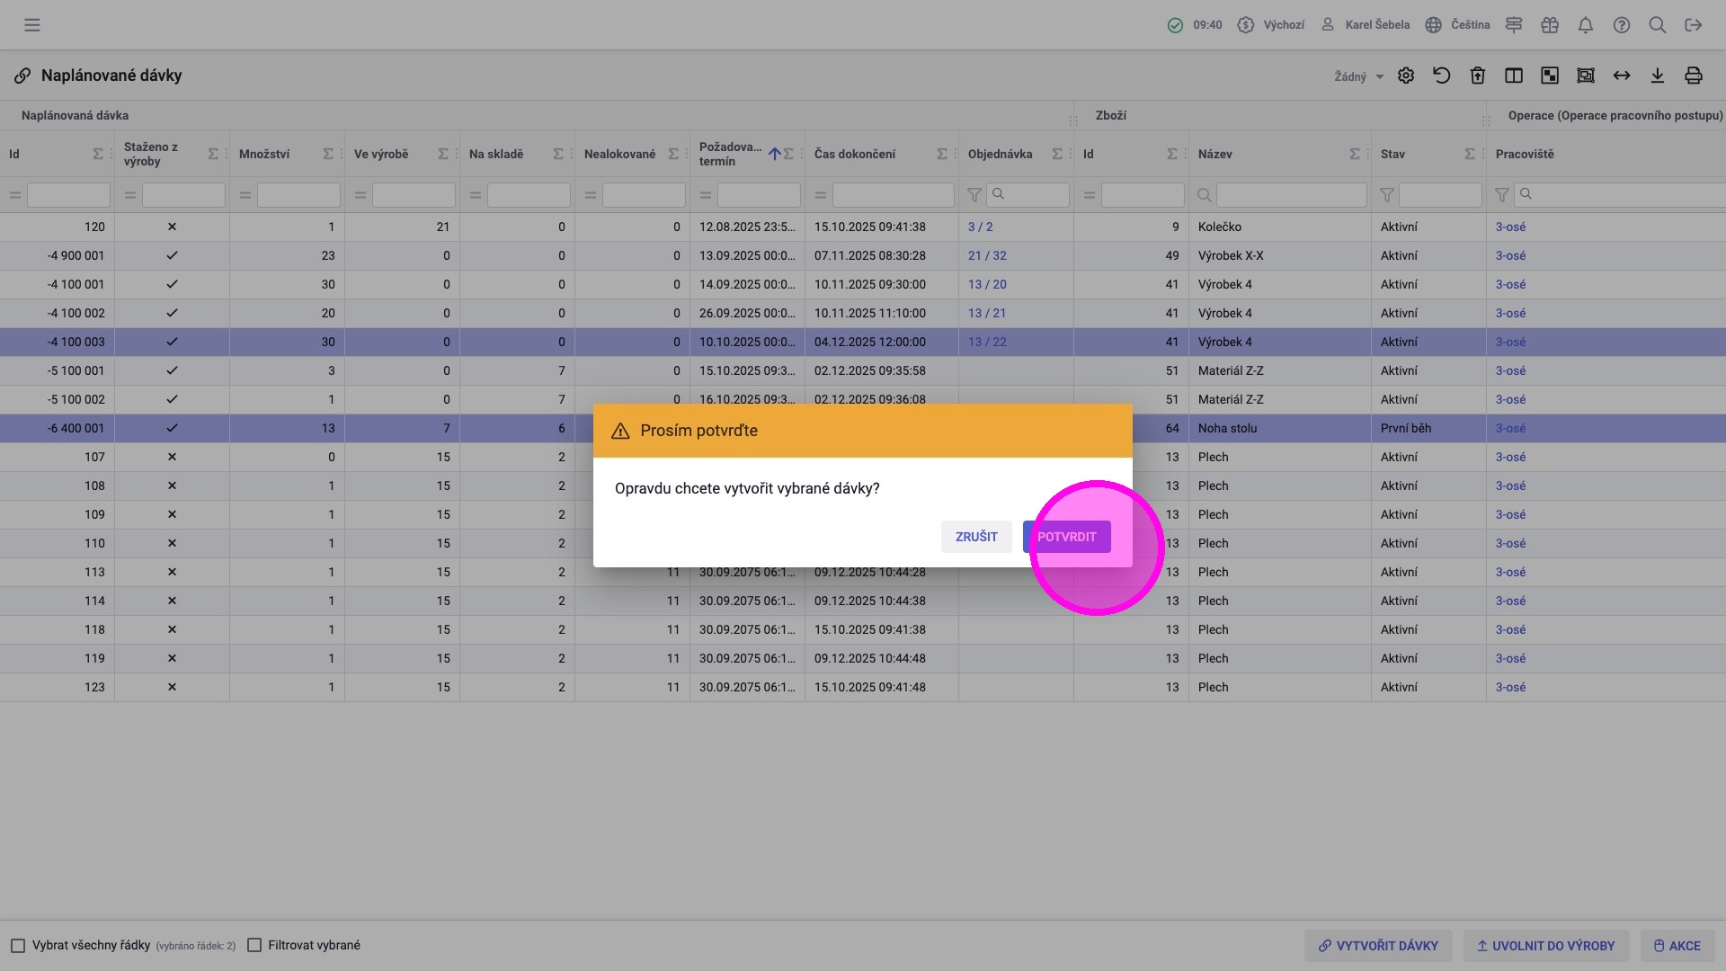The width and height of the screenshot is (1726, 971).
Task: Click the reset undo arrow icon
Action: coord(1442,76)
